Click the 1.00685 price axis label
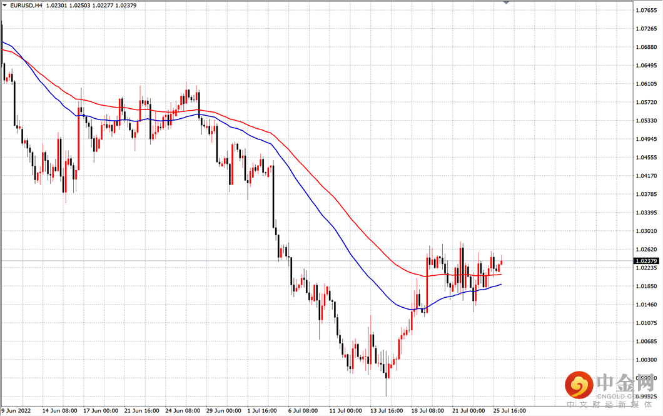663x416 pixels. point(647,341)
